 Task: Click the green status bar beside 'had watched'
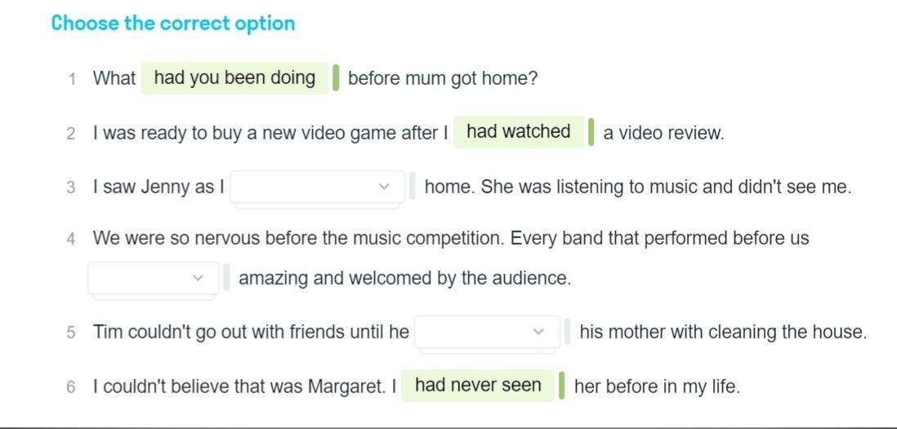point(591,132)
